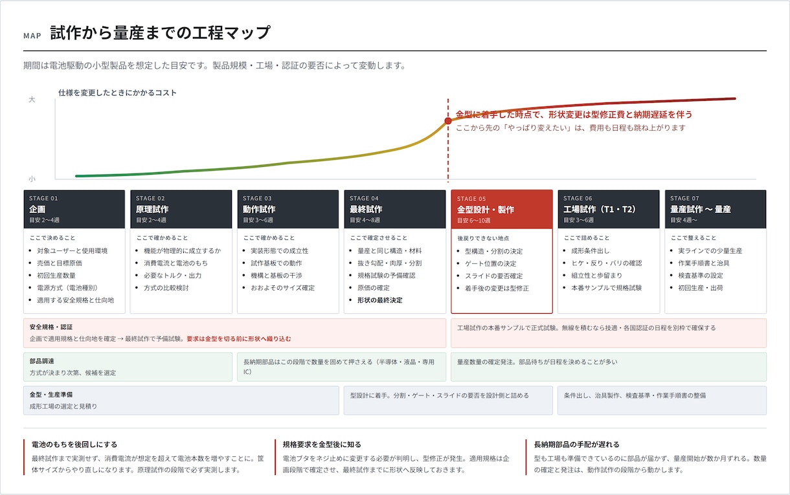Click the pitfall heading 電池のもちを後回しにする
This screenshot has width=790, height=495.
tap(74, 445)
